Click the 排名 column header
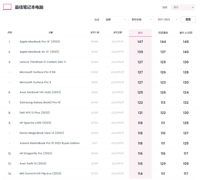This screenshot has height=180, width=200. coord(10,33)
